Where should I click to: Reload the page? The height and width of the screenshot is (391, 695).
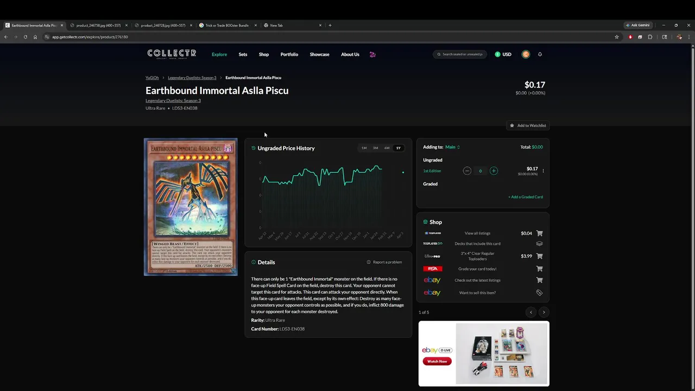point(25,37)
